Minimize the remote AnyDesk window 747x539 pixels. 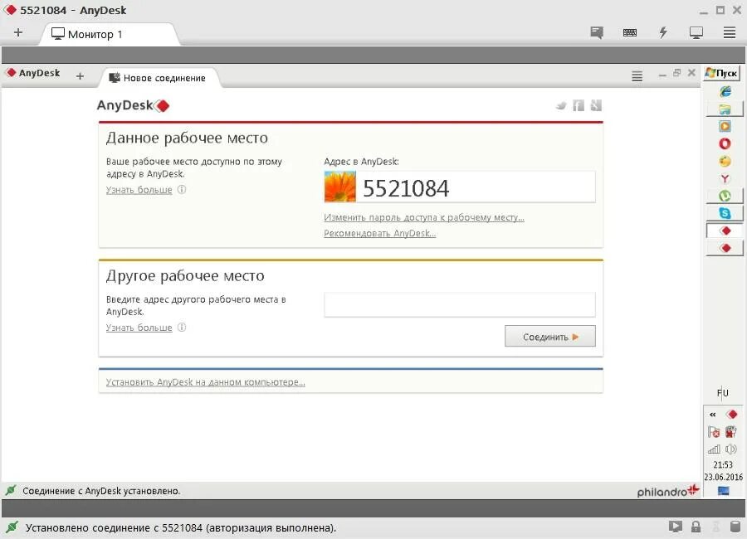pos(662,75)
